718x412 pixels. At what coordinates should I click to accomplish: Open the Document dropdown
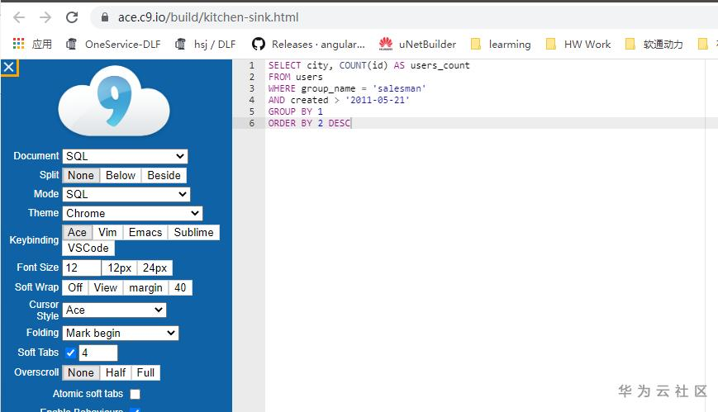point(125,156)
